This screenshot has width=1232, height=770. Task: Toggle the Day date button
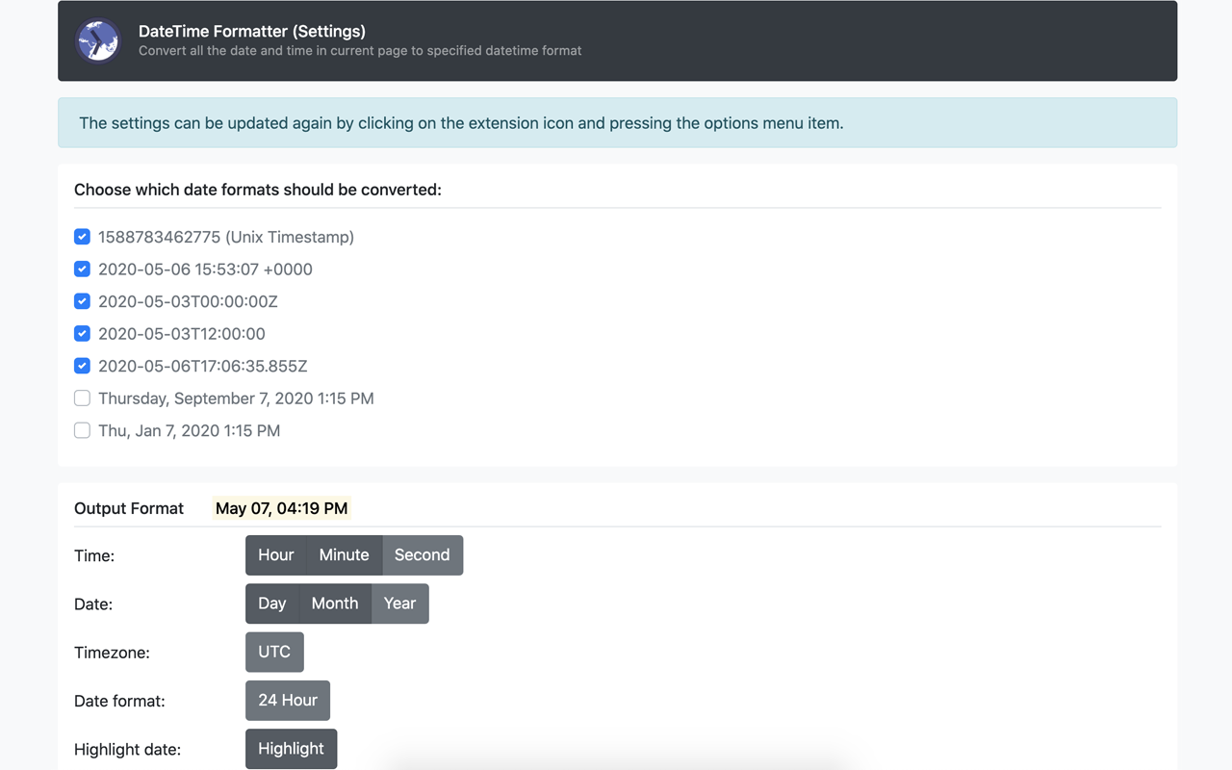[x=272, y=603]
